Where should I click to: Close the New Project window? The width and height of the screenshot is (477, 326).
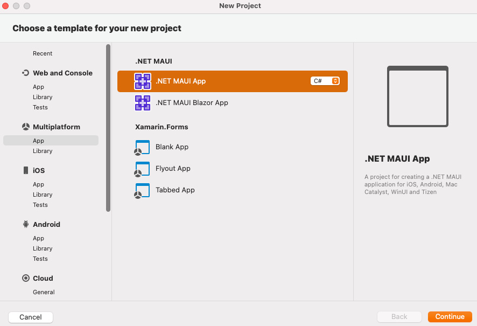coord(5,6)
